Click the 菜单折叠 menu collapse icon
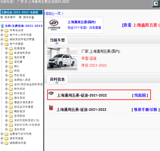The width and height of the screenshot is (160, 151). (x=20, y=17)
